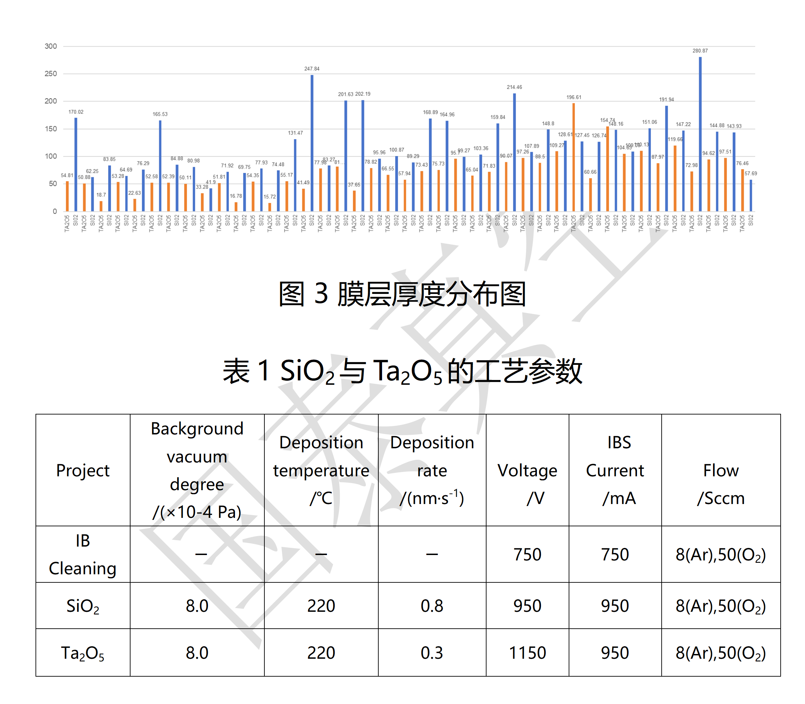
Task: Click the 1150 voltage cell for Ta2O5
Action: coord(527,653)
